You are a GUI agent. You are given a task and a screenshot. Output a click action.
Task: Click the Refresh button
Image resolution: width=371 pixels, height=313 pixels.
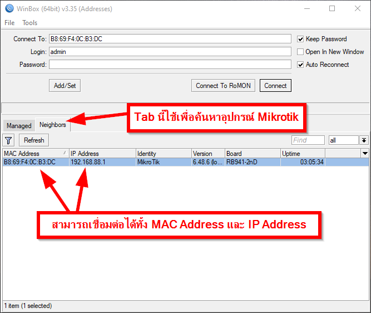[34, 140]
